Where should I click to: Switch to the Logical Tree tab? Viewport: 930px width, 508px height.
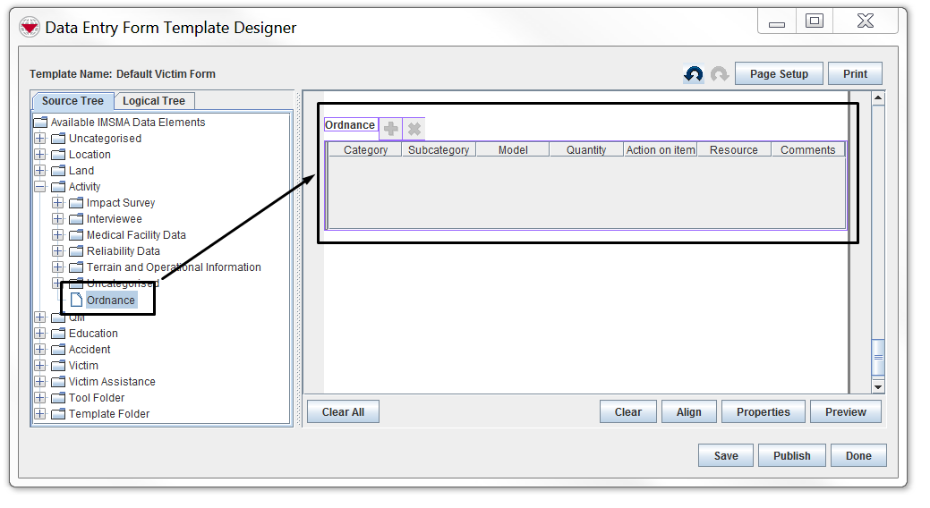click(154, 101)
